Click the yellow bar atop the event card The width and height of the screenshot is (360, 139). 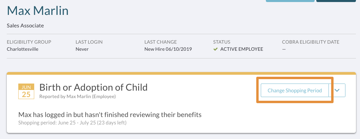coord(182,73)
